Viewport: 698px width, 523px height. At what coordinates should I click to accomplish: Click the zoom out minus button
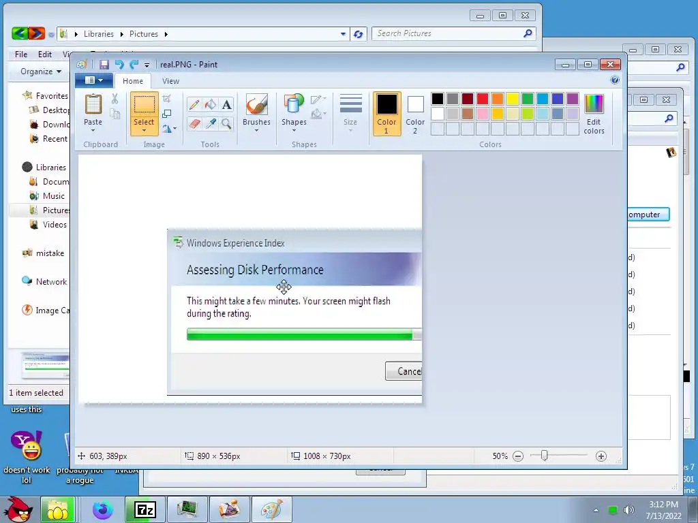coord(518,456)
